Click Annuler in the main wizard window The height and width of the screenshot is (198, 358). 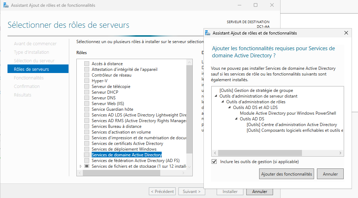pyautogui.click(x=259, y=192)
